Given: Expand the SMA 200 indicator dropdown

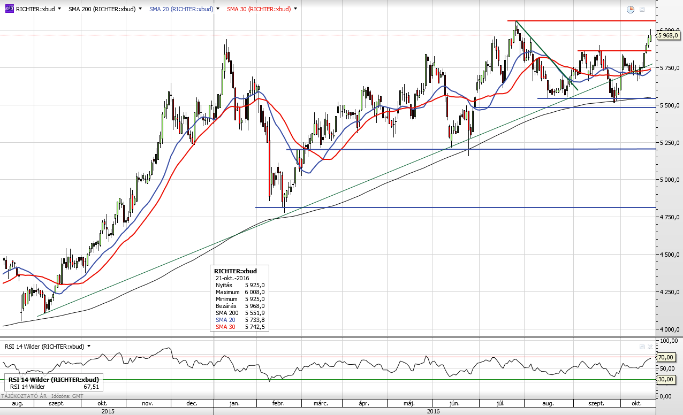Looking at the screenshot, I should click(x=140, y=9).
